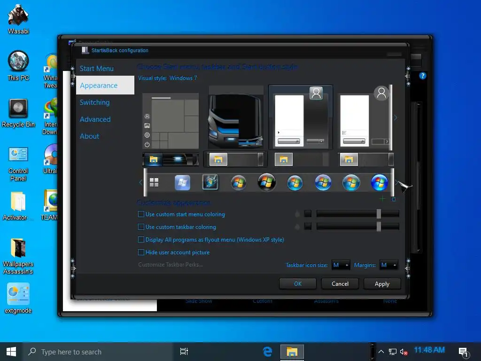Choose the bright blue glossy orb start button
Screen dimensions: 481x361
[x=379, y=182]
